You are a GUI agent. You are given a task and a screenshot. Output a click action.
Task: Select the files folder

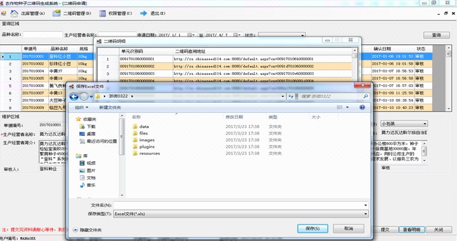(143, 133)
